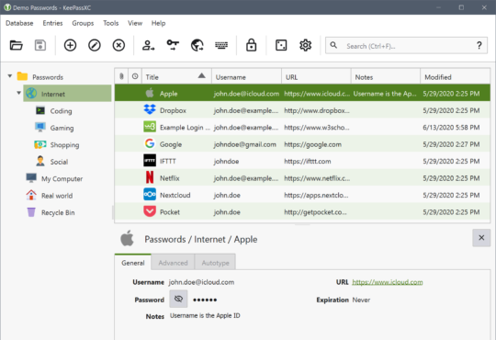This screenshot has height=340, width=496.
Task: Click https://ifttt.com URL cell
Action: pyautogui.click(x=308, y=161)
